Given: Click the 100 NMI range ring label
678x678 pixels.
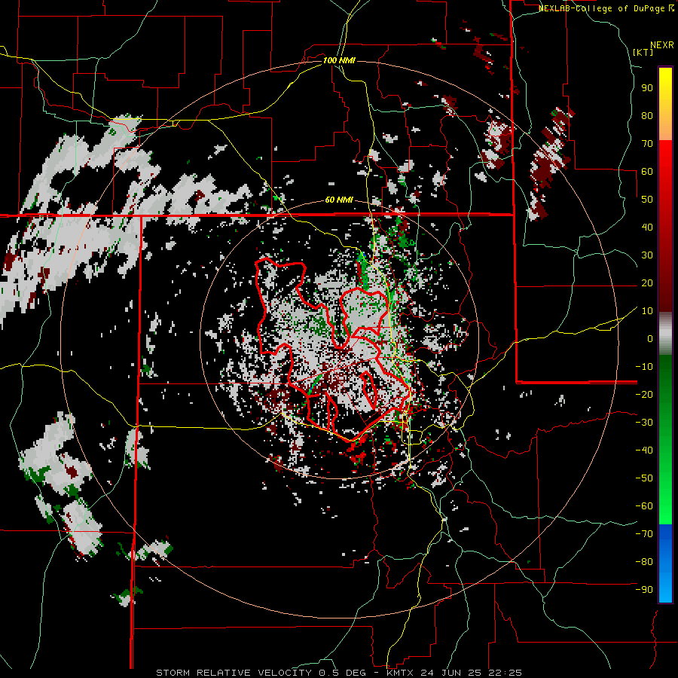Looking at the screenshot, I should click(x=339, y=60).
